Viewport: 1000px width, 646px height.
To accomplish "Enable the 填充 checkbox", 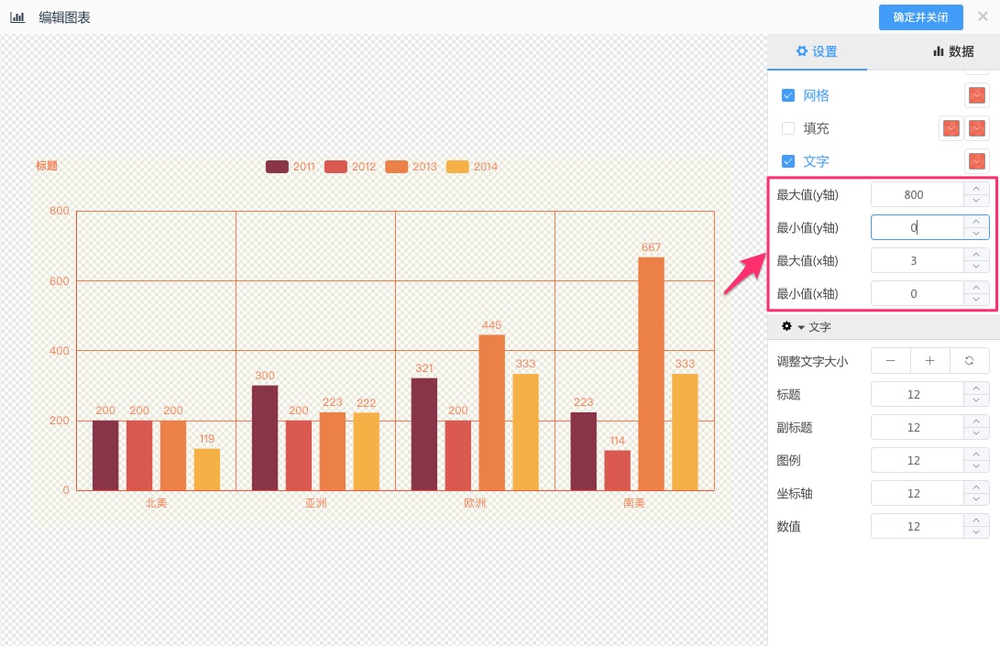I will tap(788, 128).
